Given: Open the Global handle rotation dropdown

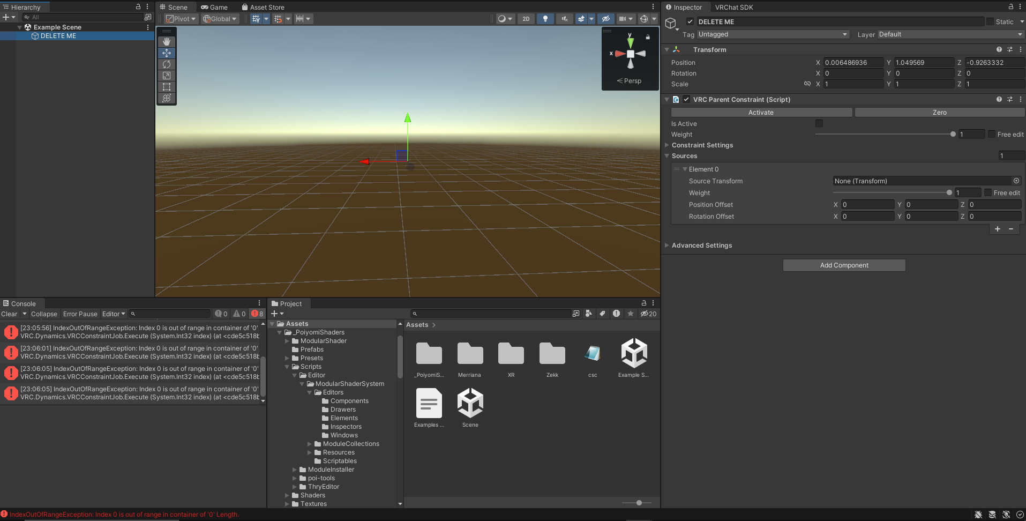Looking at the screenshot, I should click(220, 19).
